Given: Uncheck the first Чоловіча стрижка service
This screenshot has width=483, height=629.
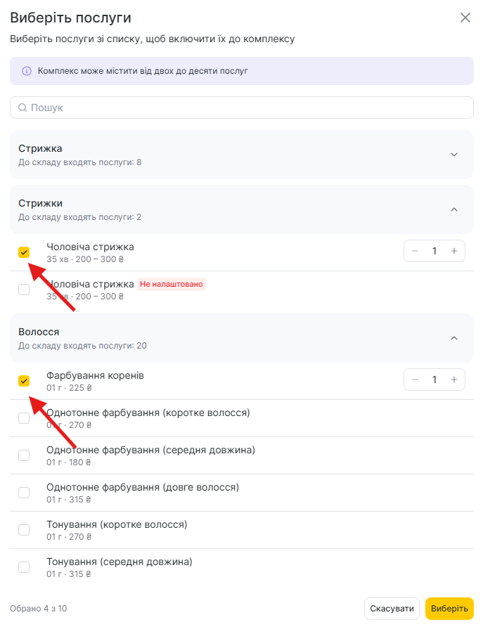Looking at the screenshot, I should 24,252.
